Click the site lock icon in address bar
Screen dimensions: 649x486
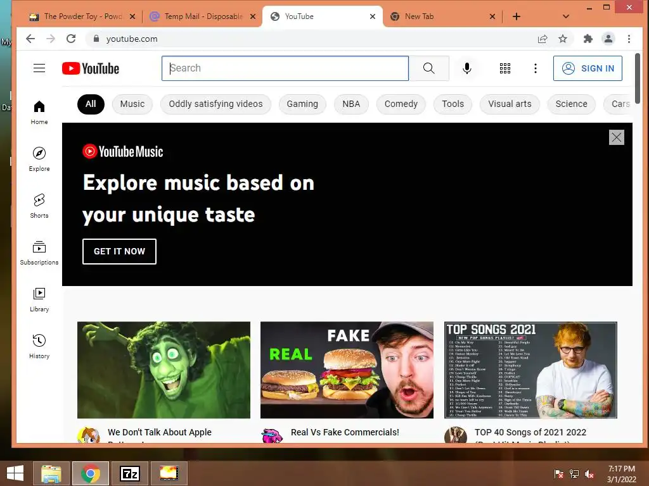tap(96, 39)
